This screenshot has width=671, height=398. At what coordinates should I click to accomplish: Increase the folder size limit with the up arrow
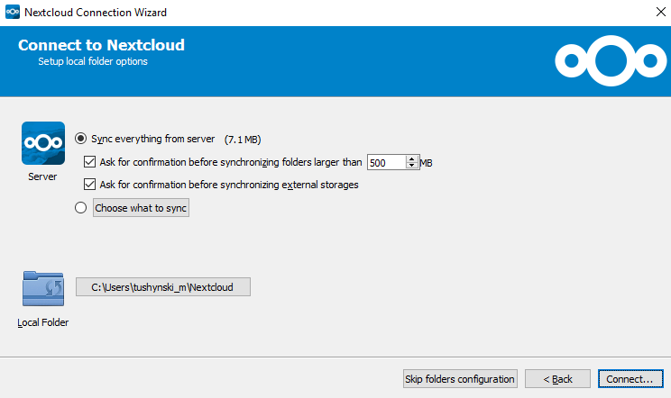(412, 158)
